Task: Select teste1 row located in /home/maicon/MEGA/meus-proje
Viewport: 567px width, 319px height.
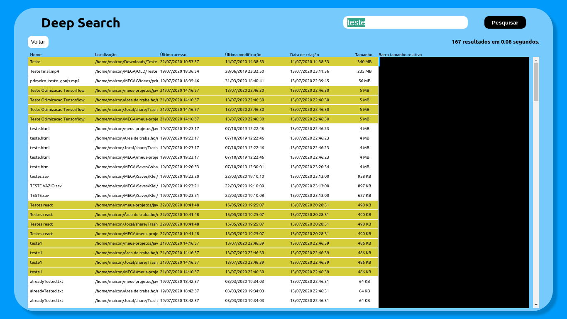Action: tap(203, 272)
